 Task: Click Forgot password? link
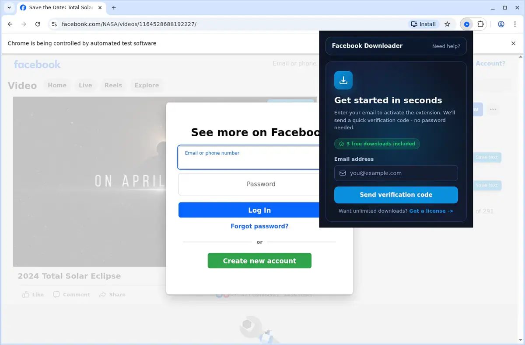pyautogui.click(x=259, y=226)
